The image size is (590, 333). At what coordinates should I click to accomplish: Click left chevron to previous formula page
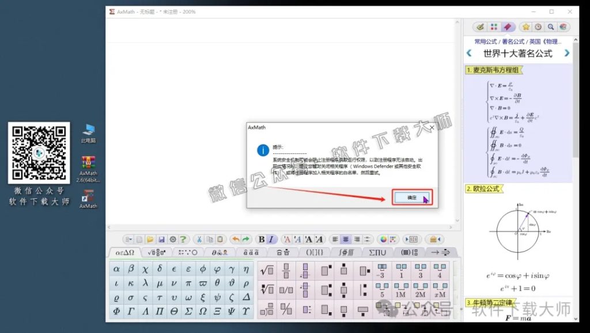click(469, 52)
